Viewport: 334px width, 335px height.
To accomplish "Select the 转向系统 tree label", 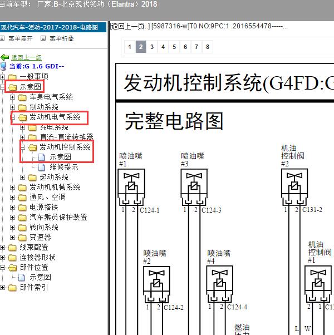I will (x=44, y=227).
